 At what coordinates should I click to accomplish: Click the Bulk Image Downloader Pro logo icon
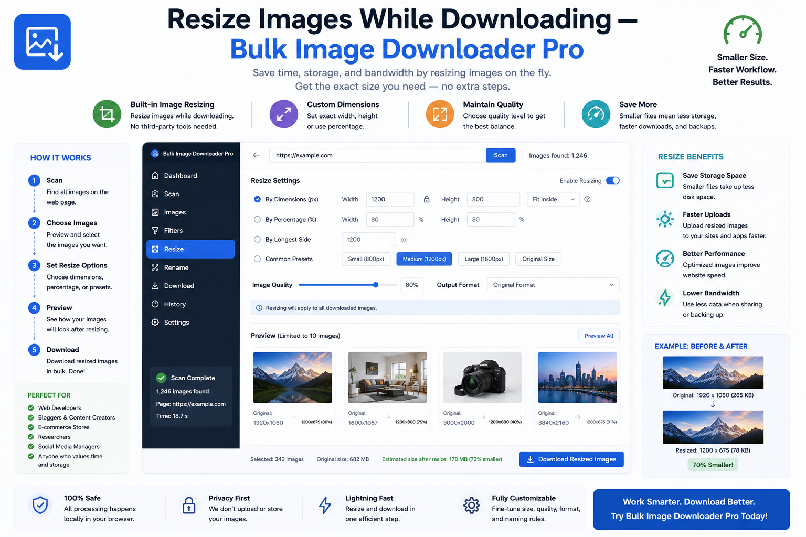pos(43,42)
